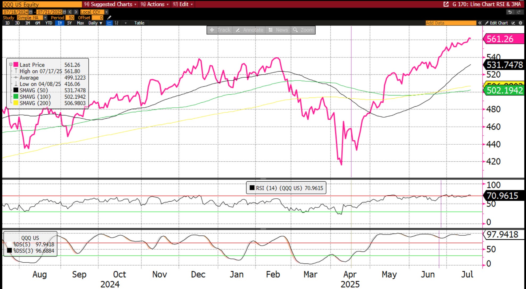Open the Actions menu

(156, 4)
